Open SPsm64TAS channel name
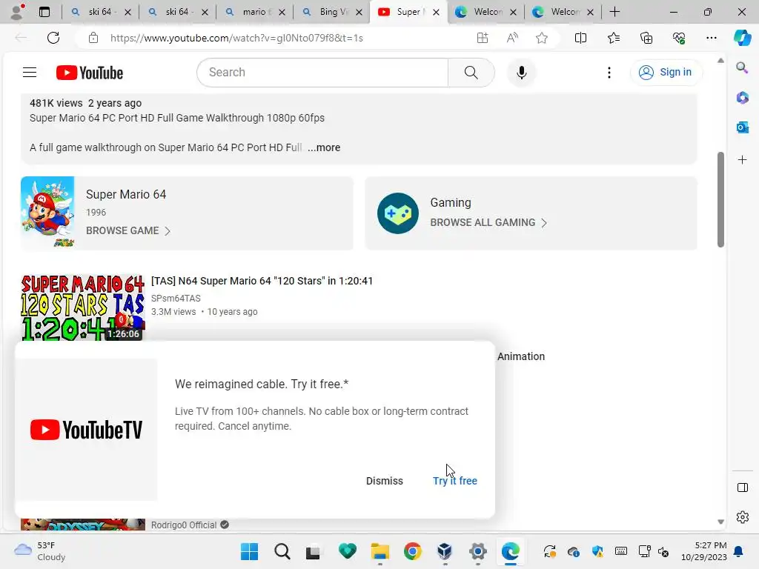 [x=176, y=299]
